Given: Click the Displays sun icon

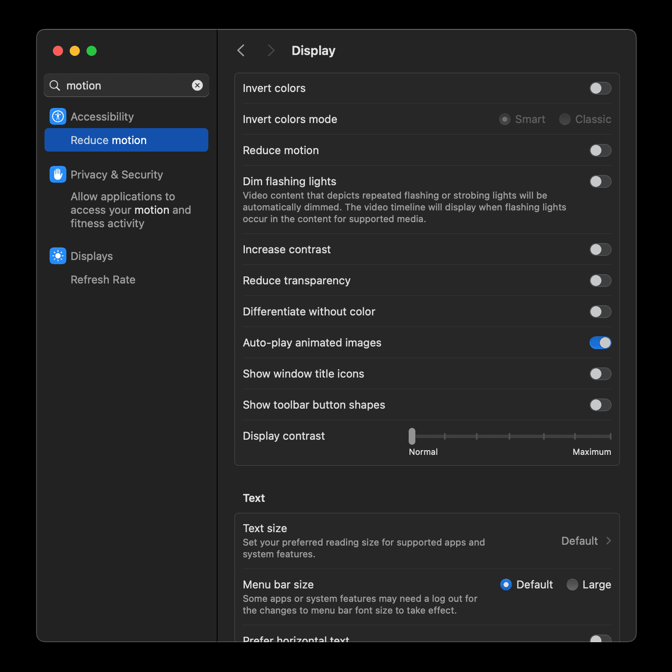Looking at the screenshot, I should [58, 256].
